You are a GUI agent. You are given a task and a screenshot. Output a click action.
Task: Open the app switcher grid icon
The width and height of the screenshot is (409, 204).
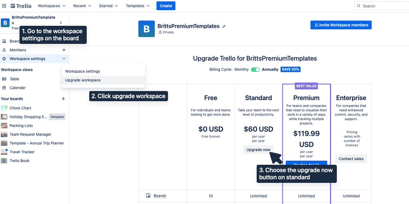click(4, 6)
